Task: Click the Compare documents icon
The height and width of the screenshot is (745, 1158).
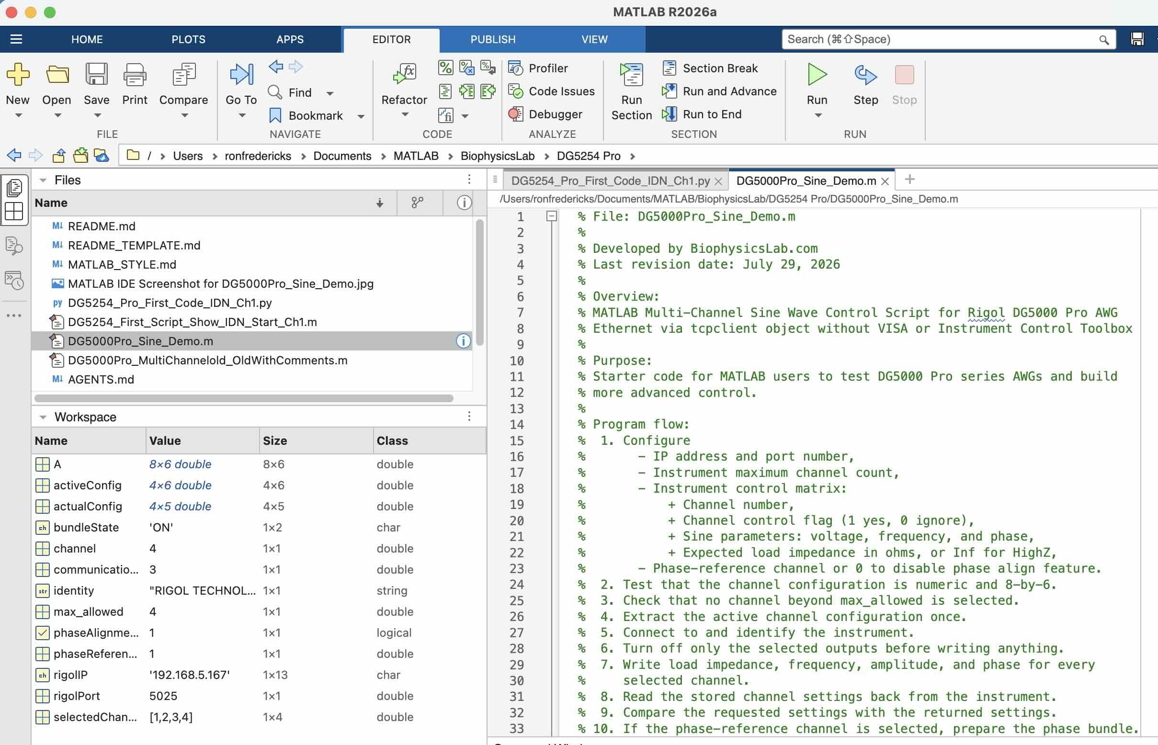Action: pos(184,74)
